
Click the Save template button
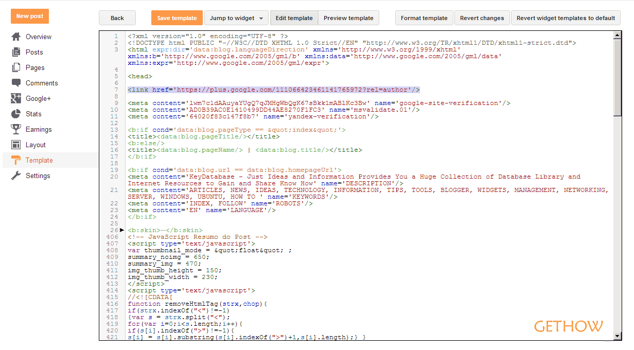pyautogui.click(x=177, y=18)
